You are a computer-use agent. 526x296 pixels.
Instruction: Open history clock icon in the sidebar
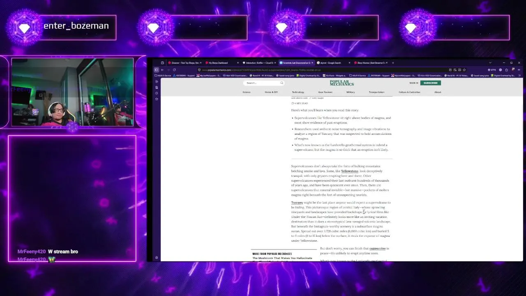pos(157,93)
